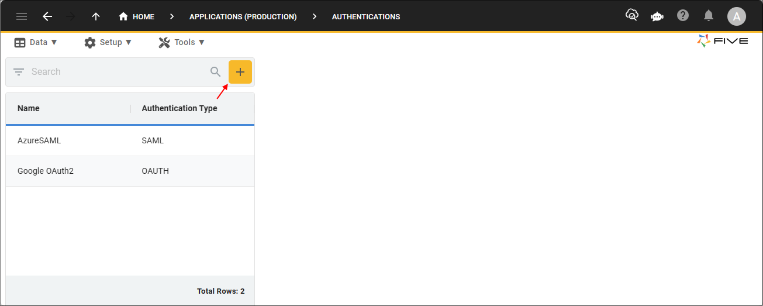Open the cloud search icon in the header
763x306 pixels.
(631, 16)
